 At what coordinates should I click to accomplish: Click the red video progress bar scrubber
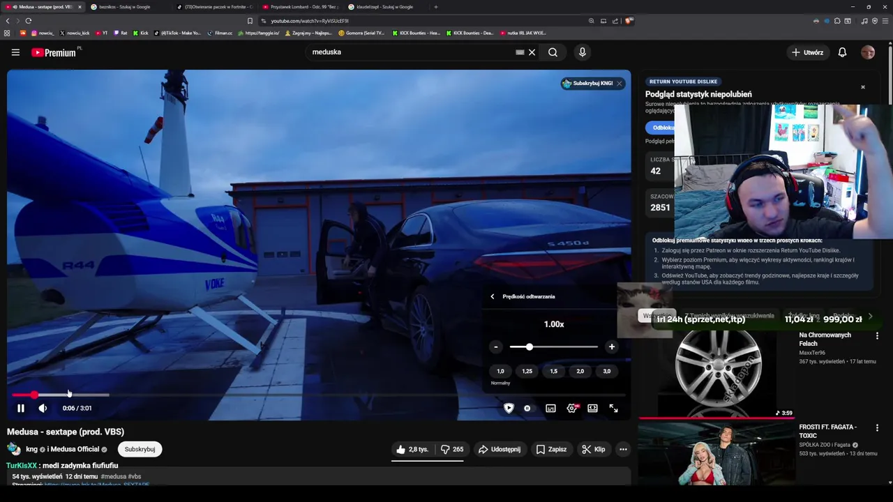34,395
